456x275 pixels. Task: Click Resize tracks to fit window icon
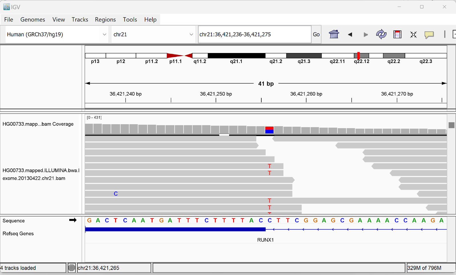point(413,34)
